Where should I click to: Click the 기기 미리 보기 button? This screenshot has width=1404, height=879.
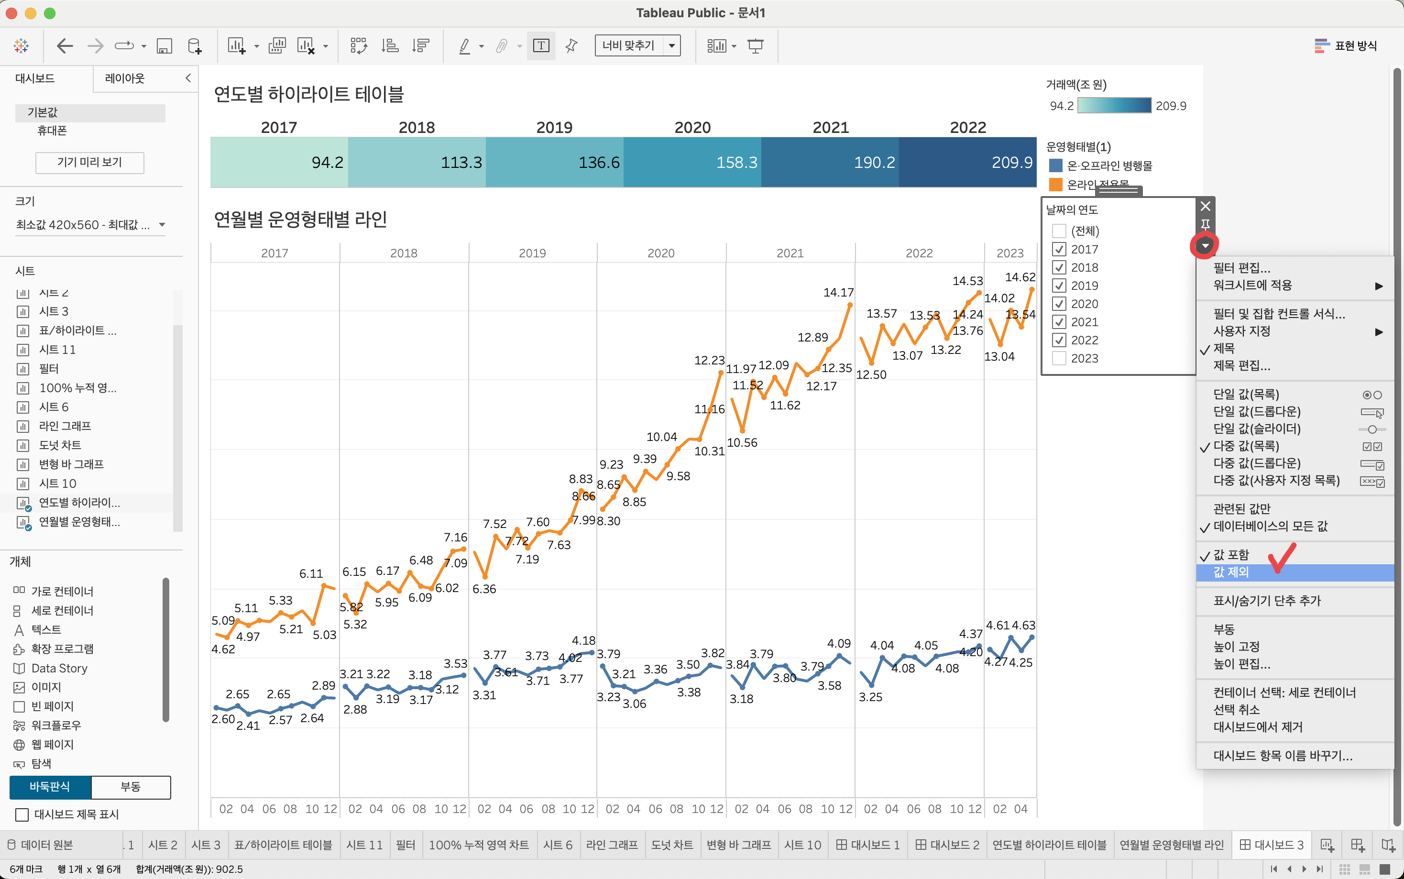point(89,162)
